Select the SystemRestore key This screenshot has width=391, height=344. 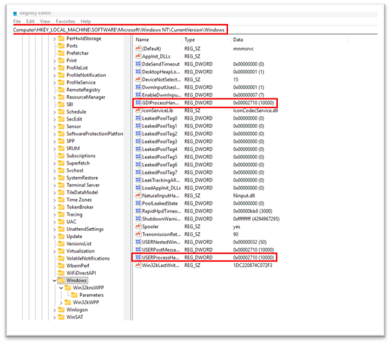point(82,178)
